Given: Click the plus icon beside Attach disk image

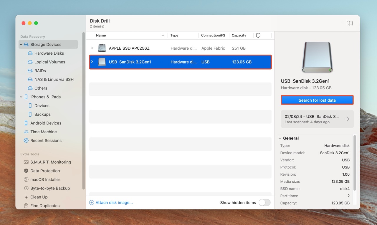Looking at the screenshot, I should coord(92,203).
